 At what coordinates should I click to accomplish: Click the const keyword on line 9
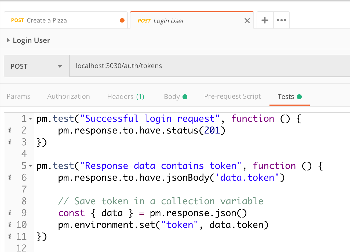click(71, 213)
